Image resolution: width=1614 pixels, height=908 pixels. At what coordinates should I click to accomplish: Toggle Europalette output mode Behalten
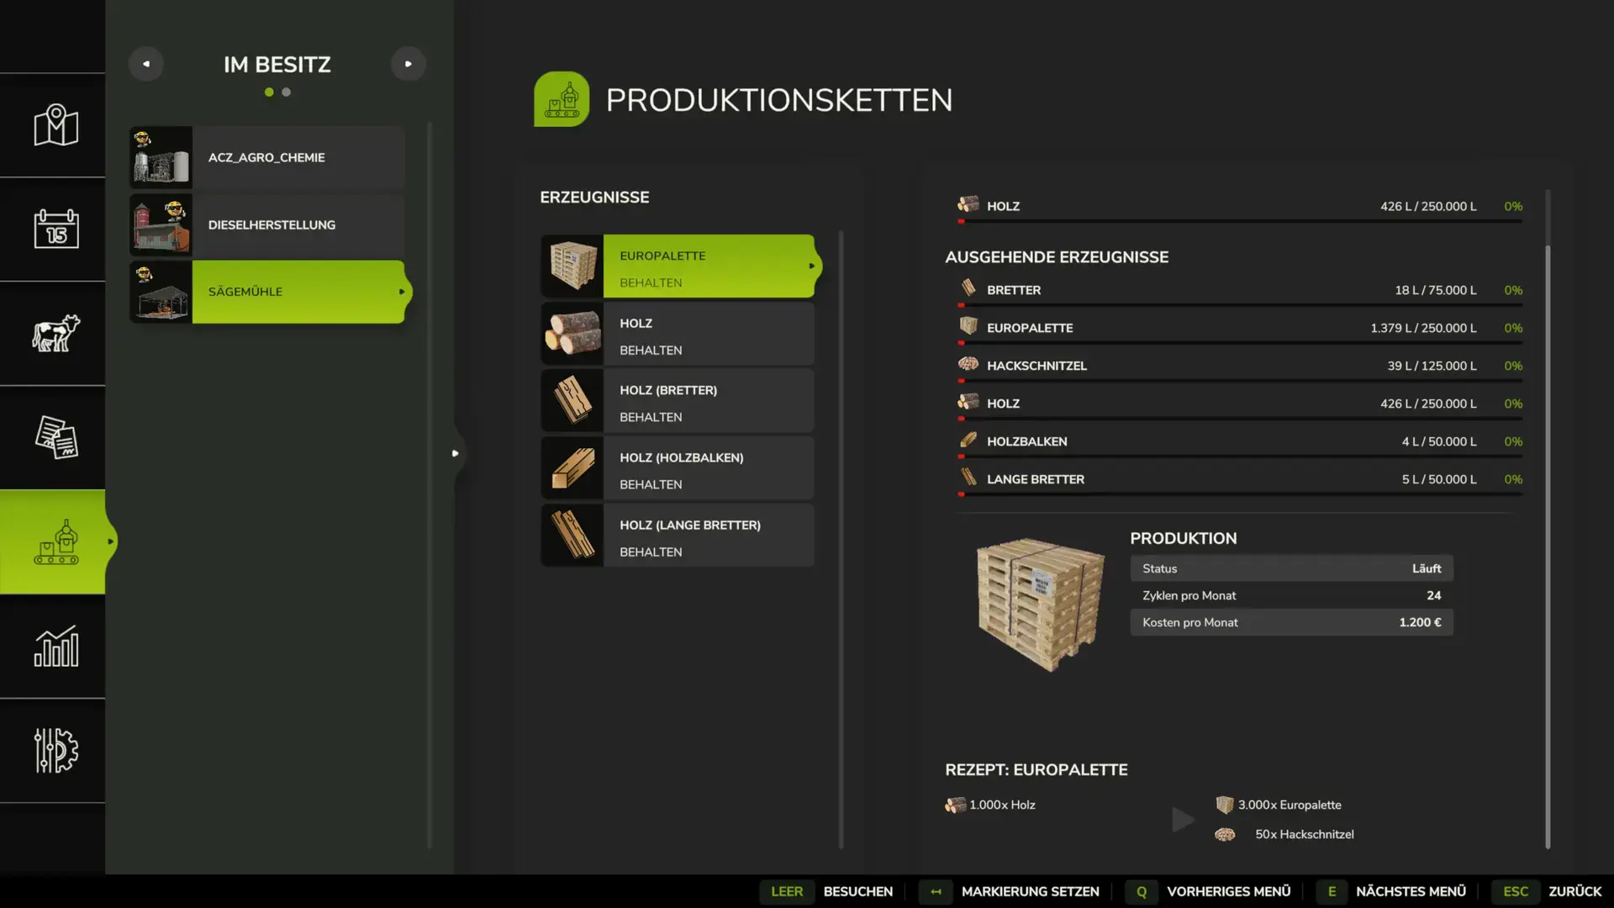pyautogui.click(x=651, y=283)
